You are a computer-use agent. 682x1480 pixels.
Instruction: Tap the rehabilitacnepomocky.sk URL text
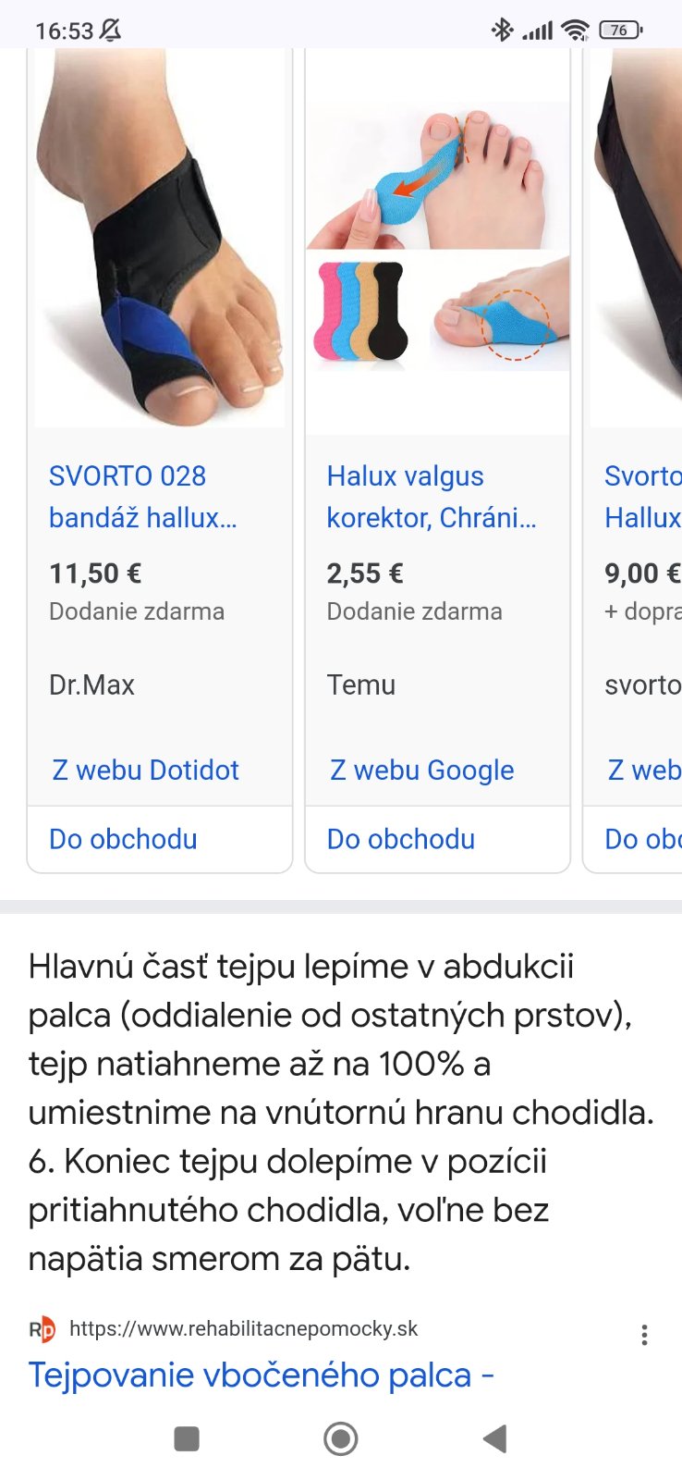(x=244, y=1329)
